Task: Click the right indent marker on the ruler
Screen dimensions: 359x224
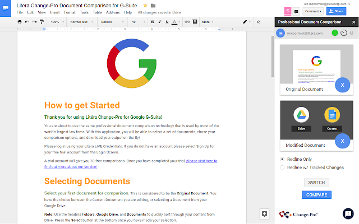Action: coord(219,30)
